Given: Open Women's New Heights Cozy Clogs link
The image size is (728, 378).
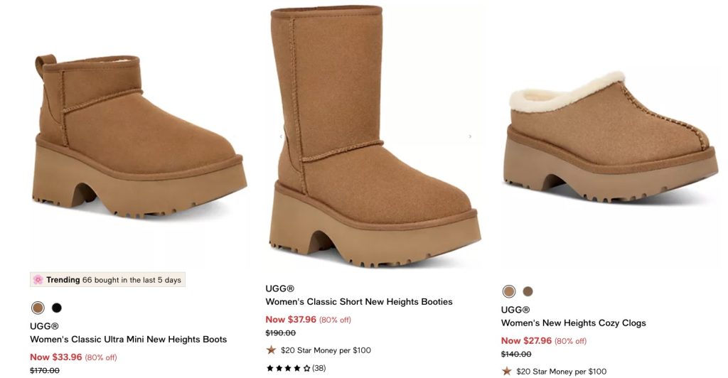Looking at the screenshot, I should pos(573,323).
